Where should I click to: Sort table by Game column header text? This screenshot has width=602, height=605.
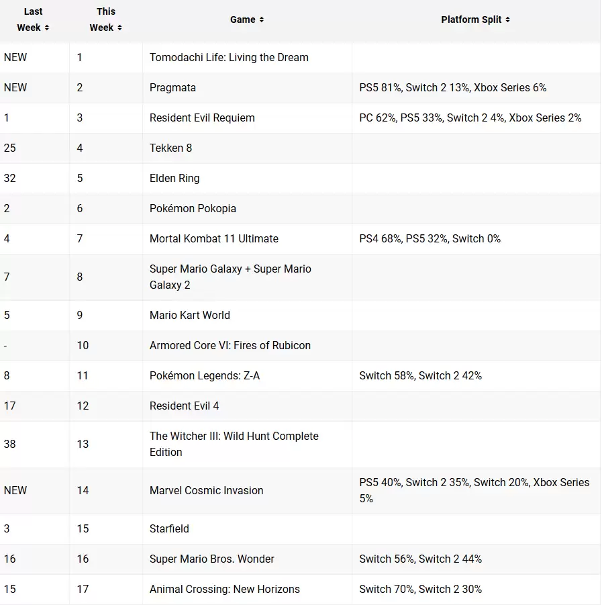242,19
